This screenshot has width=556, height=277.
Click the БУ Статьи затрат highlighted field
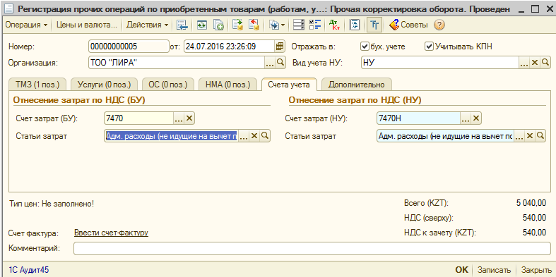pyautogui.click(x=172, y=136)
